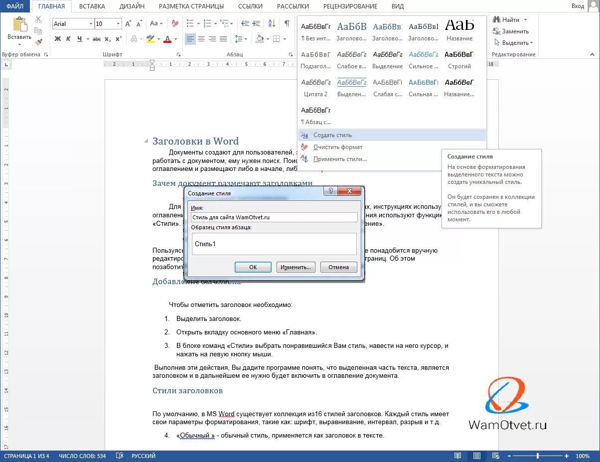Open the Выделить dropdown
This screenshot has width=600, height=462.
[x=514, y=42]
